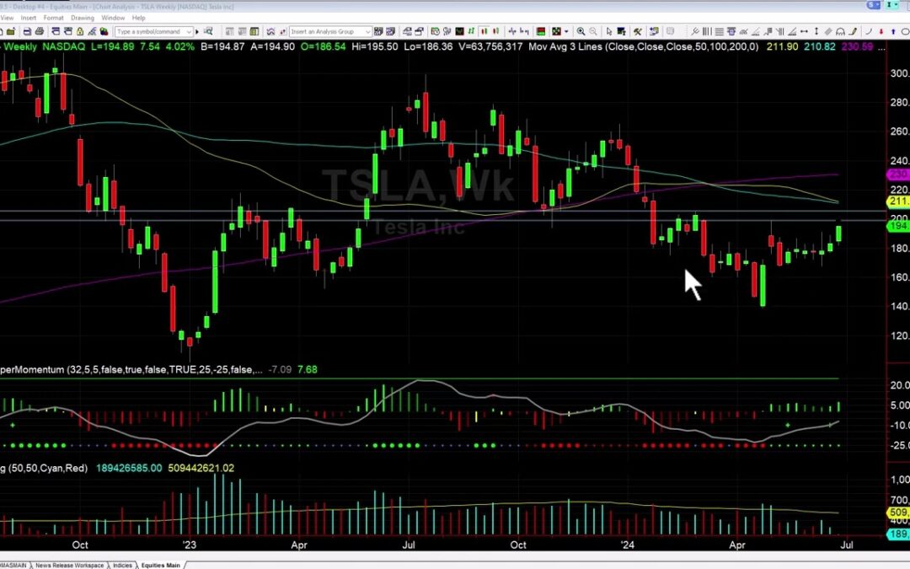Screen dimensions: 910x569
Task: Choose the horizontal lines drawing tool
Action: tap(720, 31)
